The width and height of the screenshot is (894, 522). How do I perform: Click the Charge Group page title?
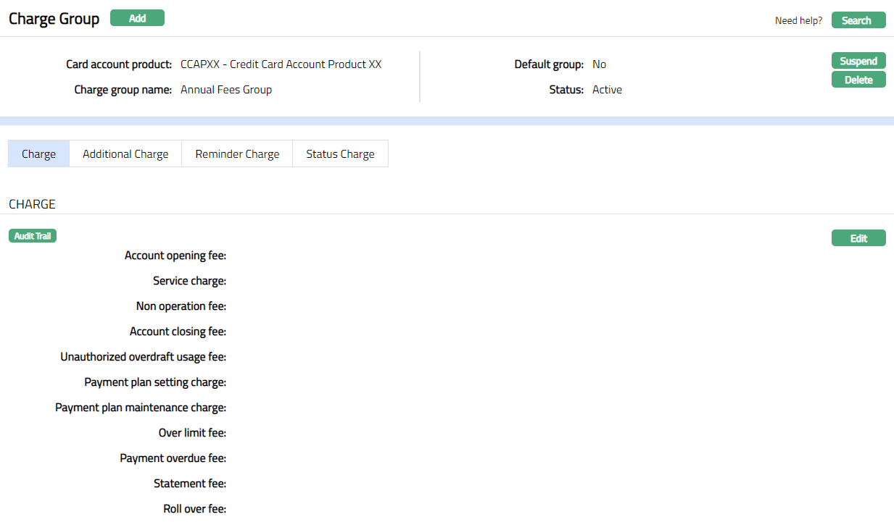point(54,19)
